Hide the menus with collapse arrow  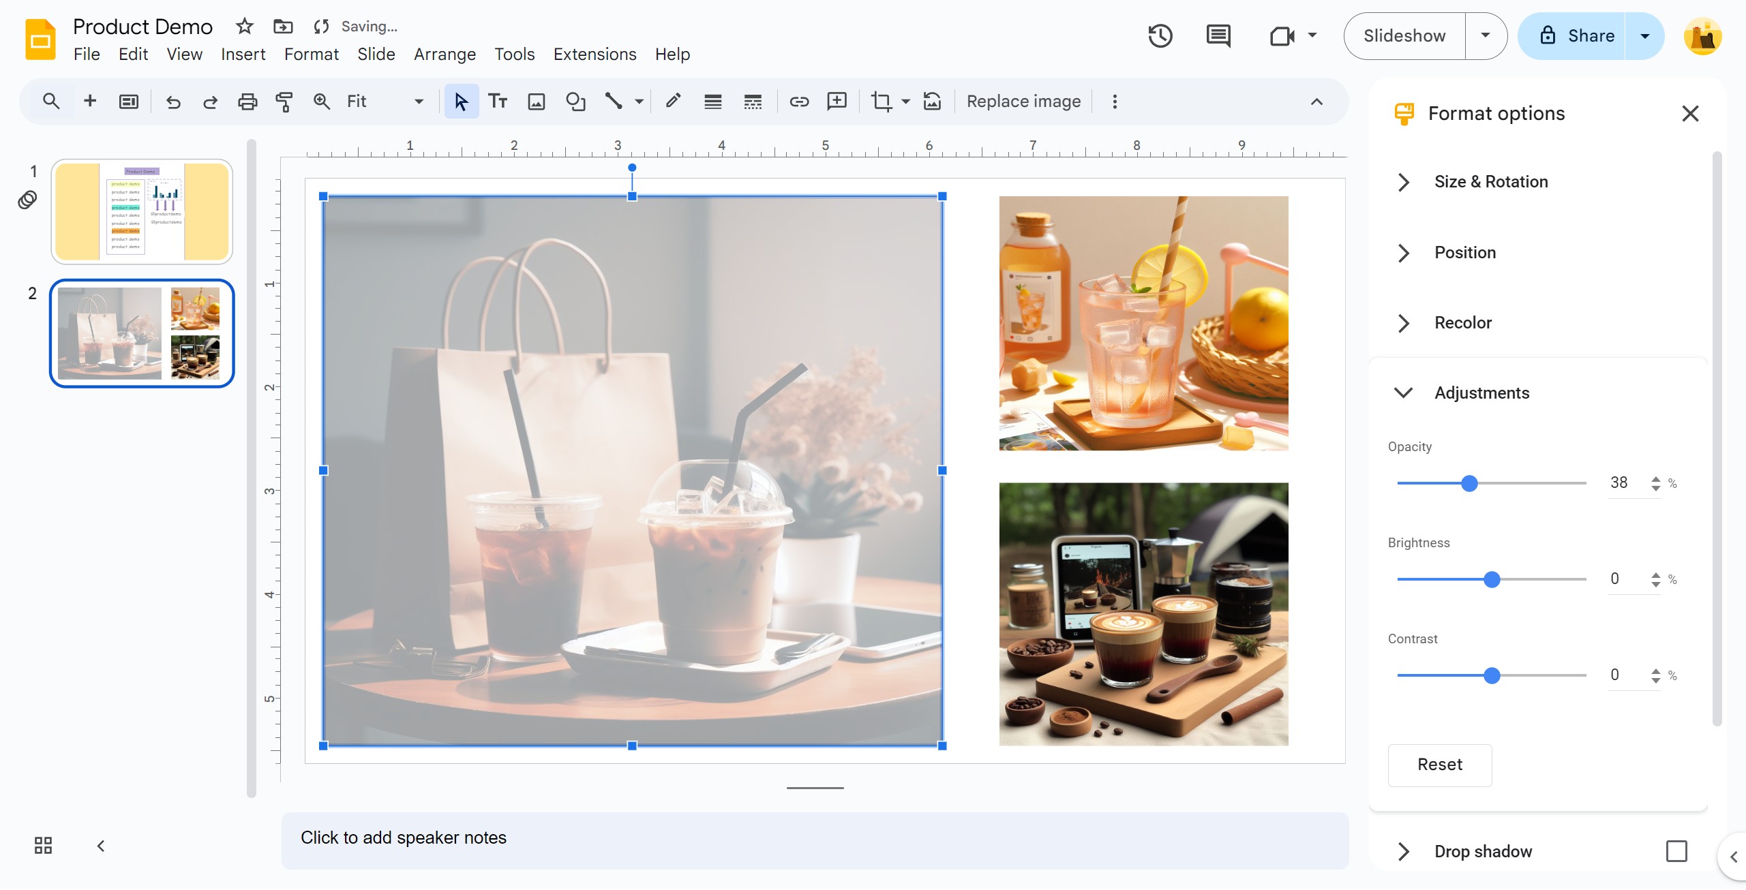pos(1316,102)
